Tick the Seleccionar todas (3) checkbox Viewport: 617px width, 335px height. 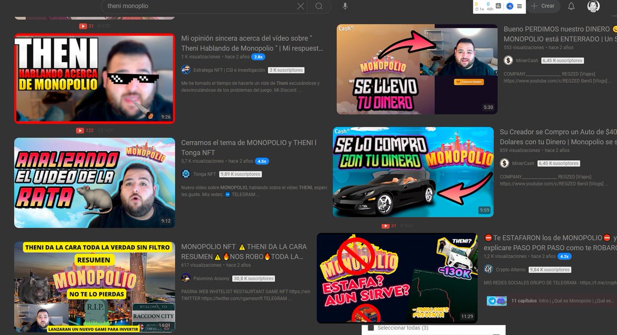371,328
